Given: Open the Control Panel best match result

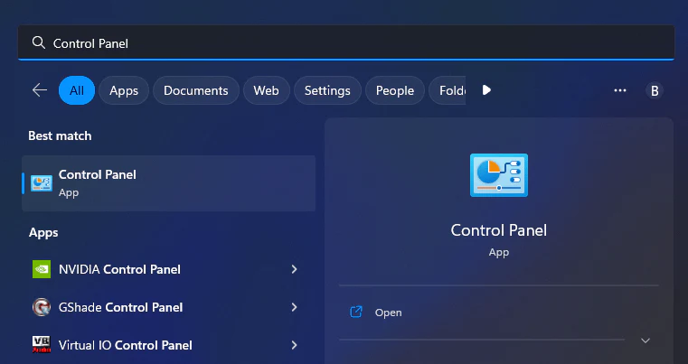Looking at the screenshot, I should coord(168,183).
